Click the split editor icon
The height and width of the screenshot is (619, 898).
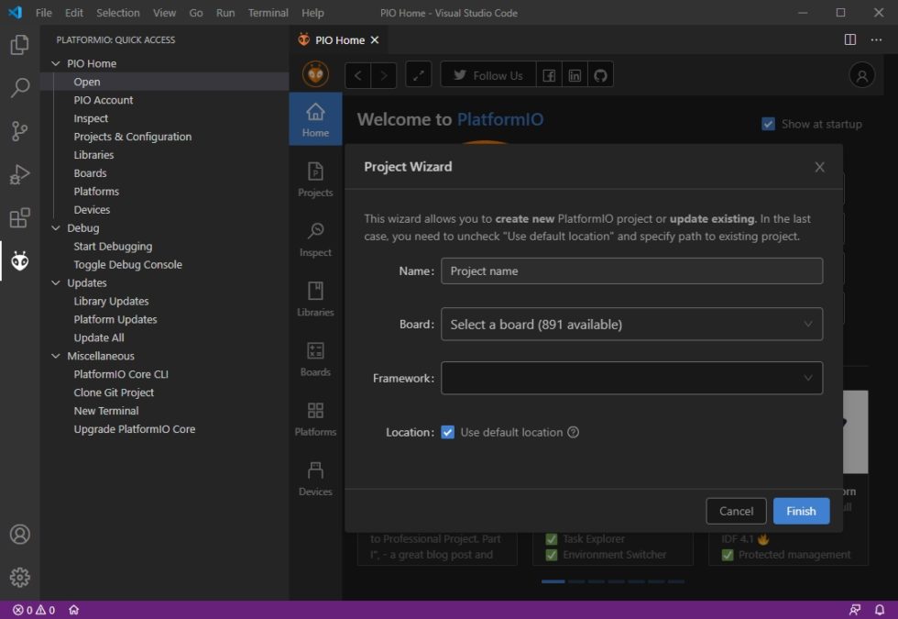point(849,39)
